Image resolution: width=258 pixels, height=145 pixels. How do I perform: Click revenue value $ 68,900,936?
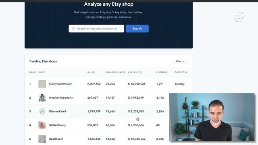(x=137, y=84)
